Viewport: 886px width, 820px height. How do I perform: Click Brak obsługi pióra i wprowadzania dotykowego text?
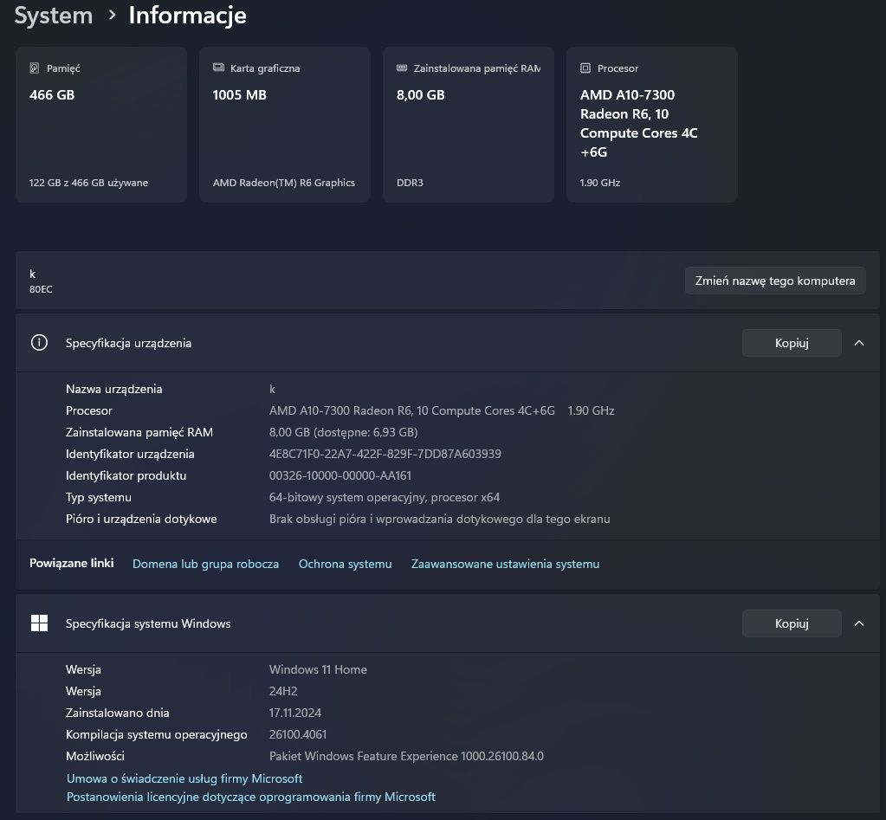click(440, 519)
